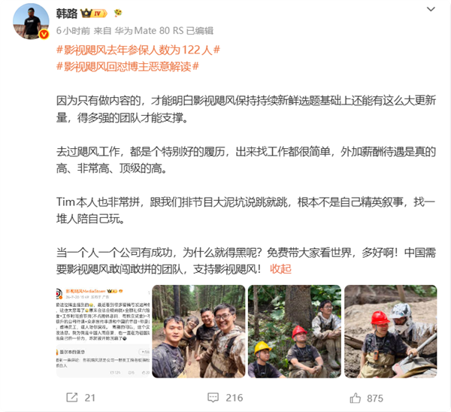The image size is (451, 412).
Task: Click the like count 875
Action: tap(375, 398)
